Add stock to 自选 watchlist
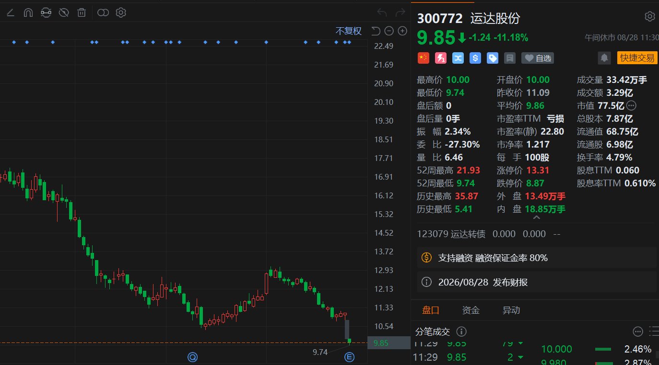The image size is (659, 365). pyautogui.click(x=538, y=58)
